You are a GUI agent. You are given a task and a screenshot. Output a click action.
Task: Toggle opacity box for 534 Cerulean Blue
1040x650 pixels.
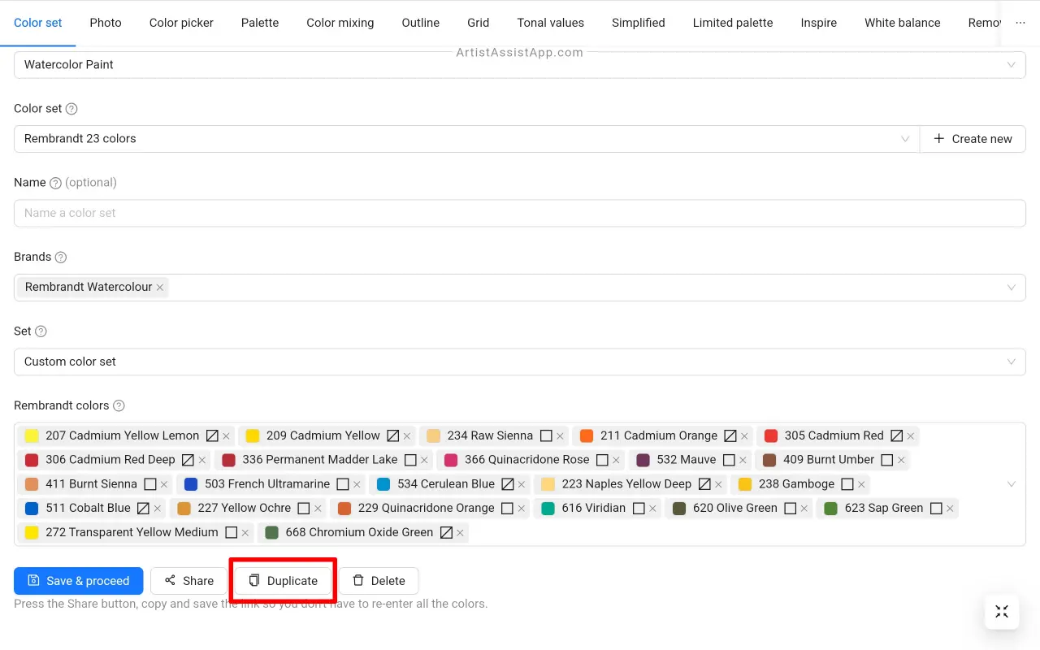[x=508, y=484]
